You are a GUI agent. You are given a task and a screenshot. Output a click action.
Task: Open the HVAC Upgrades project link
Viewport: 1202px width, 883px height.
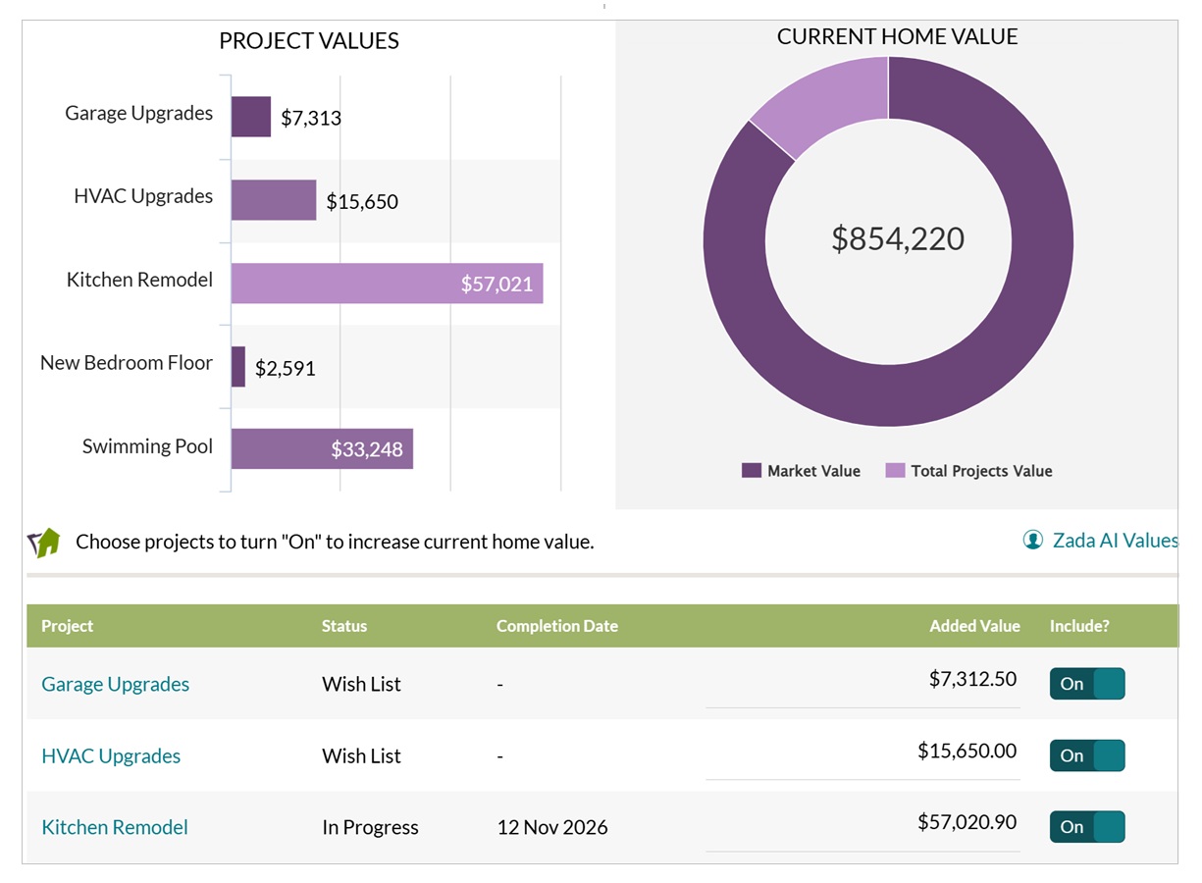pos(111,756)
